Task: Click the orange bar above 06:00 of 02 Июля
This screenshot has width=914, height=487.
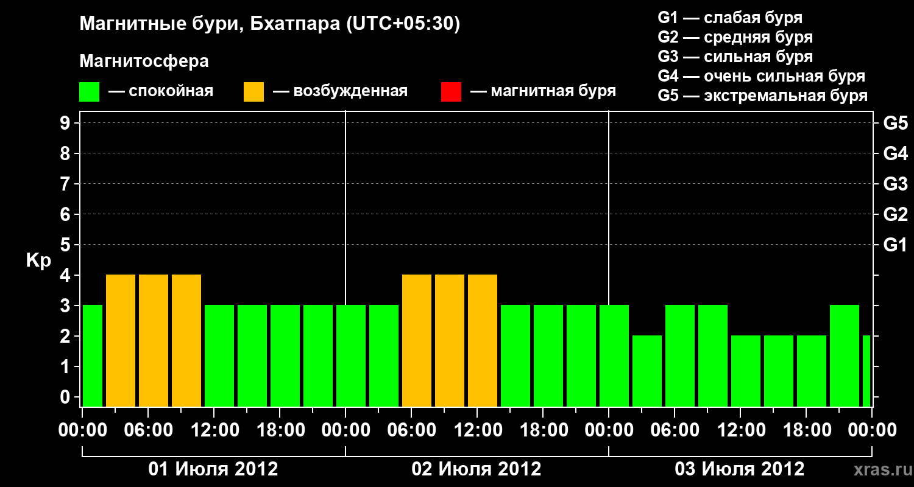Action: point(417,340)
